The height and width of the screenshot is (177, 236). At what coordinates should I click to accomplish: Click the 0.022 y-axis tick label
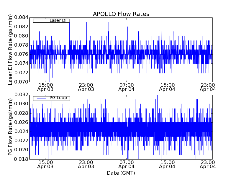21,141
